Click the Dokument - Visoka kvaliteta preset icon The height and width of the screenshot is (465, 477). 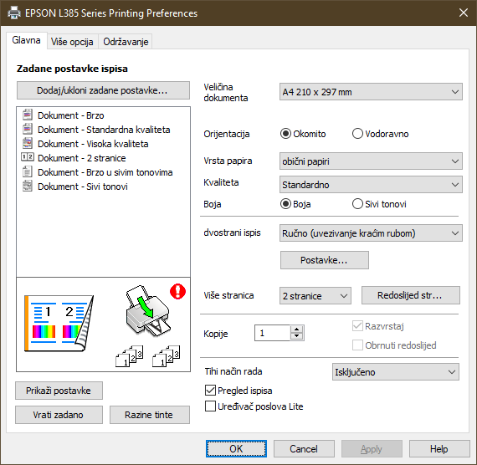27,143
